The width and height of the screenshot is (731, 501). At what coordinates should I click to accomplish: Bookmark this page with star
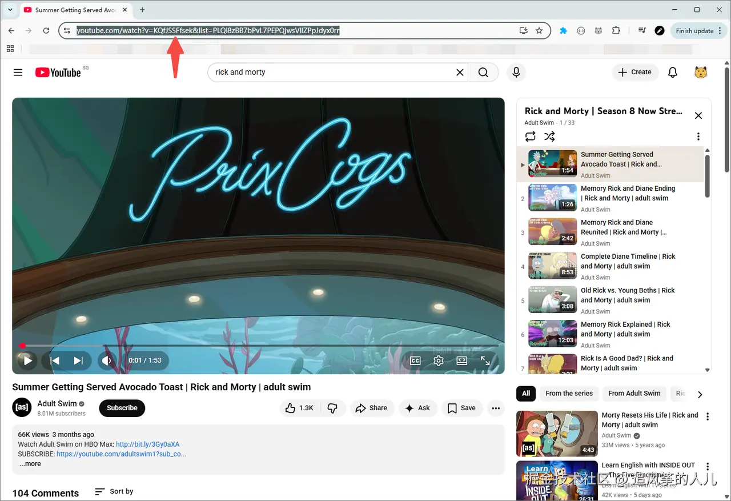click(x=539, y=31)
